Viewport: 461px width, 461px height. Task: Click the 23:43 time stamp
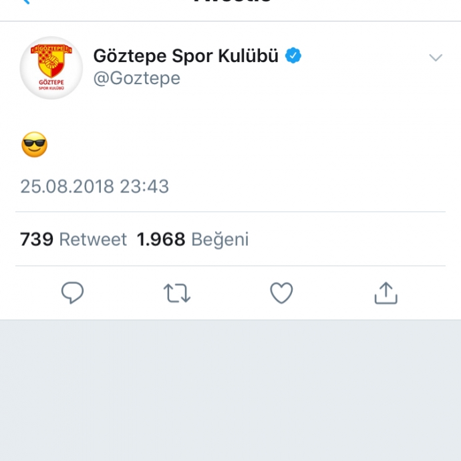144,186
